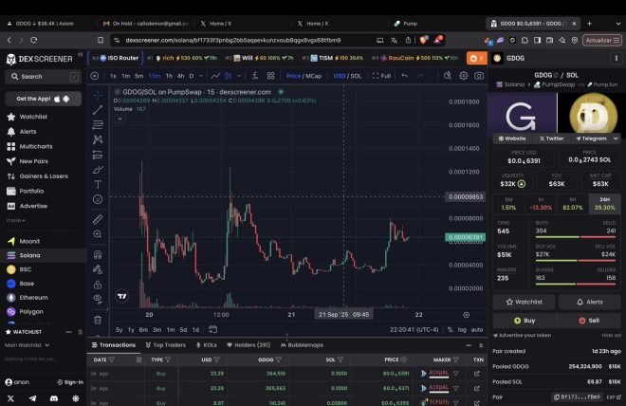
Task: Open the chart style dropdown arrow
Action: [x=239, y=76]
